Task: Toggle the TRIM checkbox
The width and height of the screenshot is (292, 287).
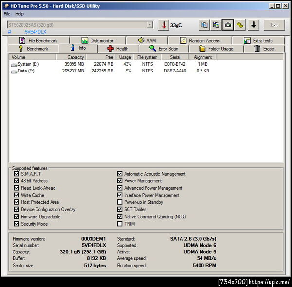Action: (120, 224)
